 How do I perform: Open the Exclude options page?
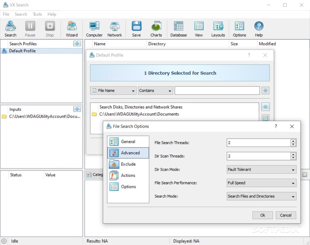pyautogui.click(x=128, y=164)
